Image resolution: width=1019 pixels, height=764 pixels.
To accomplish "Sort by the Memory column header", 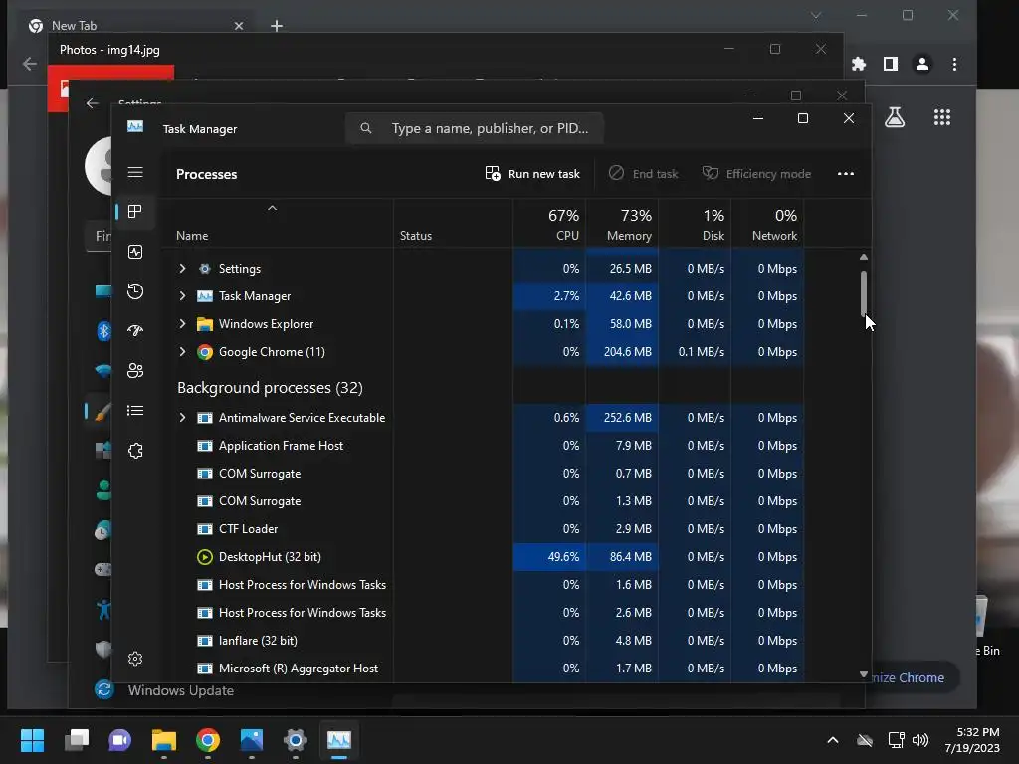I will [x=622, y=225].
